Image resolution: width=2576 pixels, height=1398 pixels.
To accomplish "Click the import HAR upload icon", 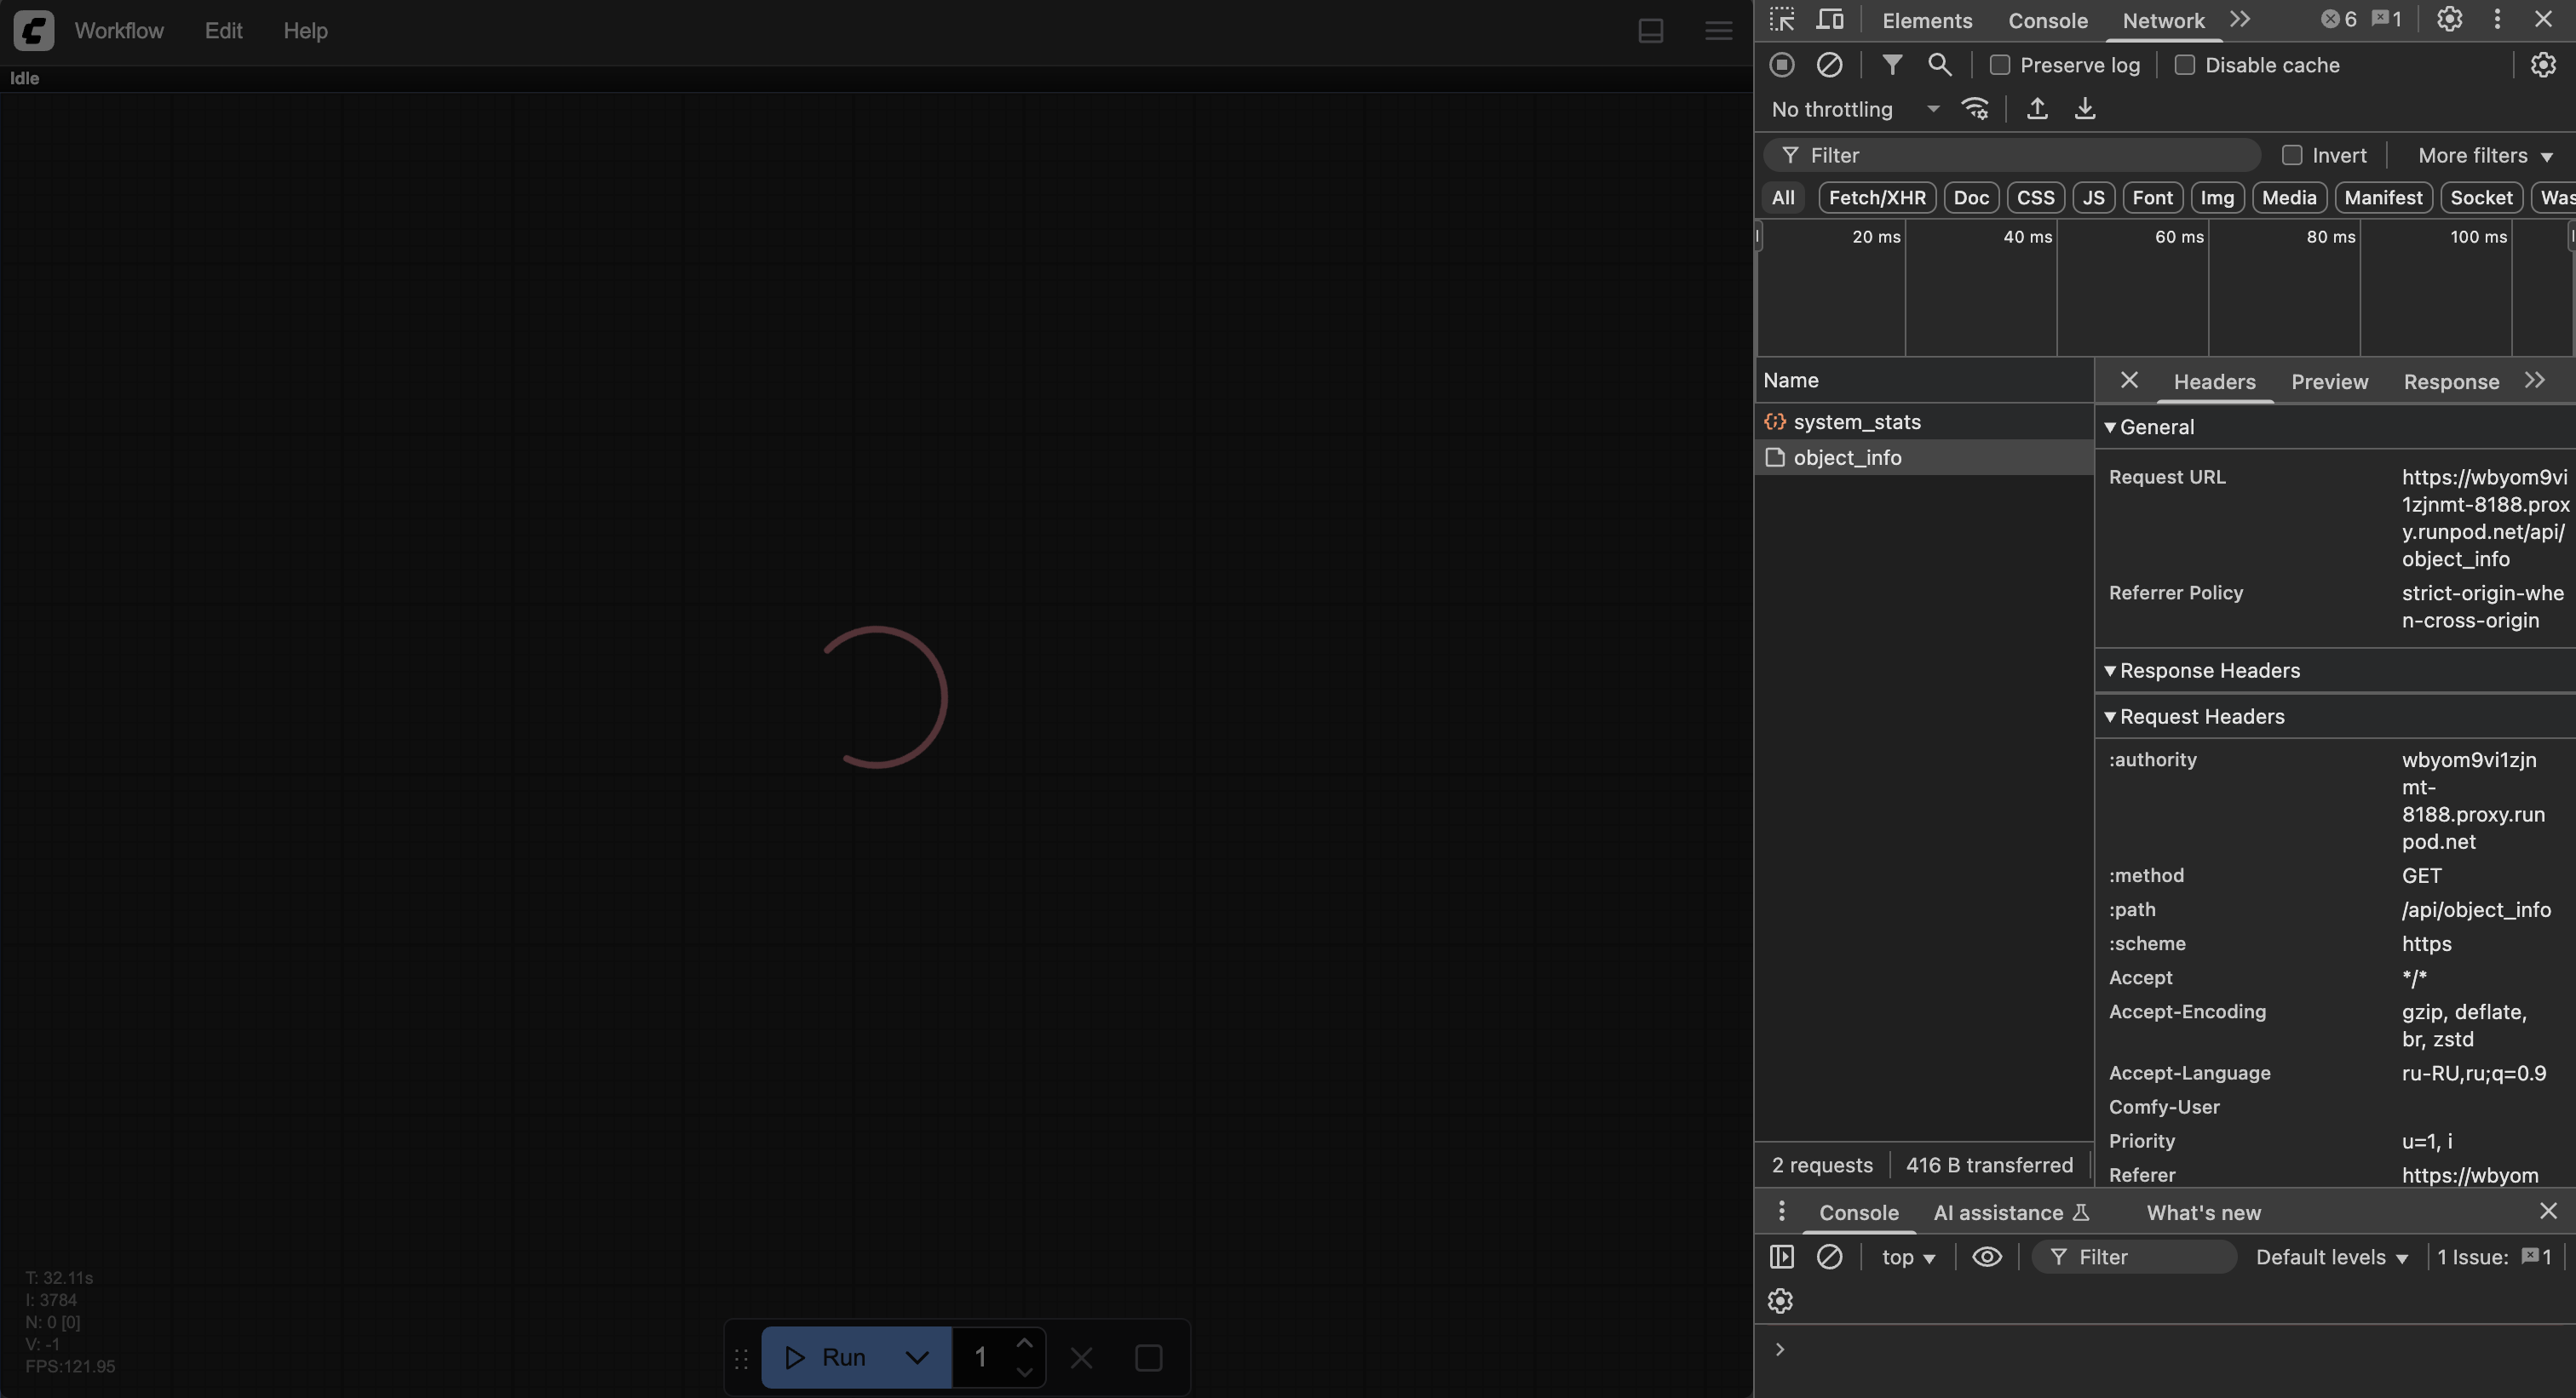I will coord(2037,109).
